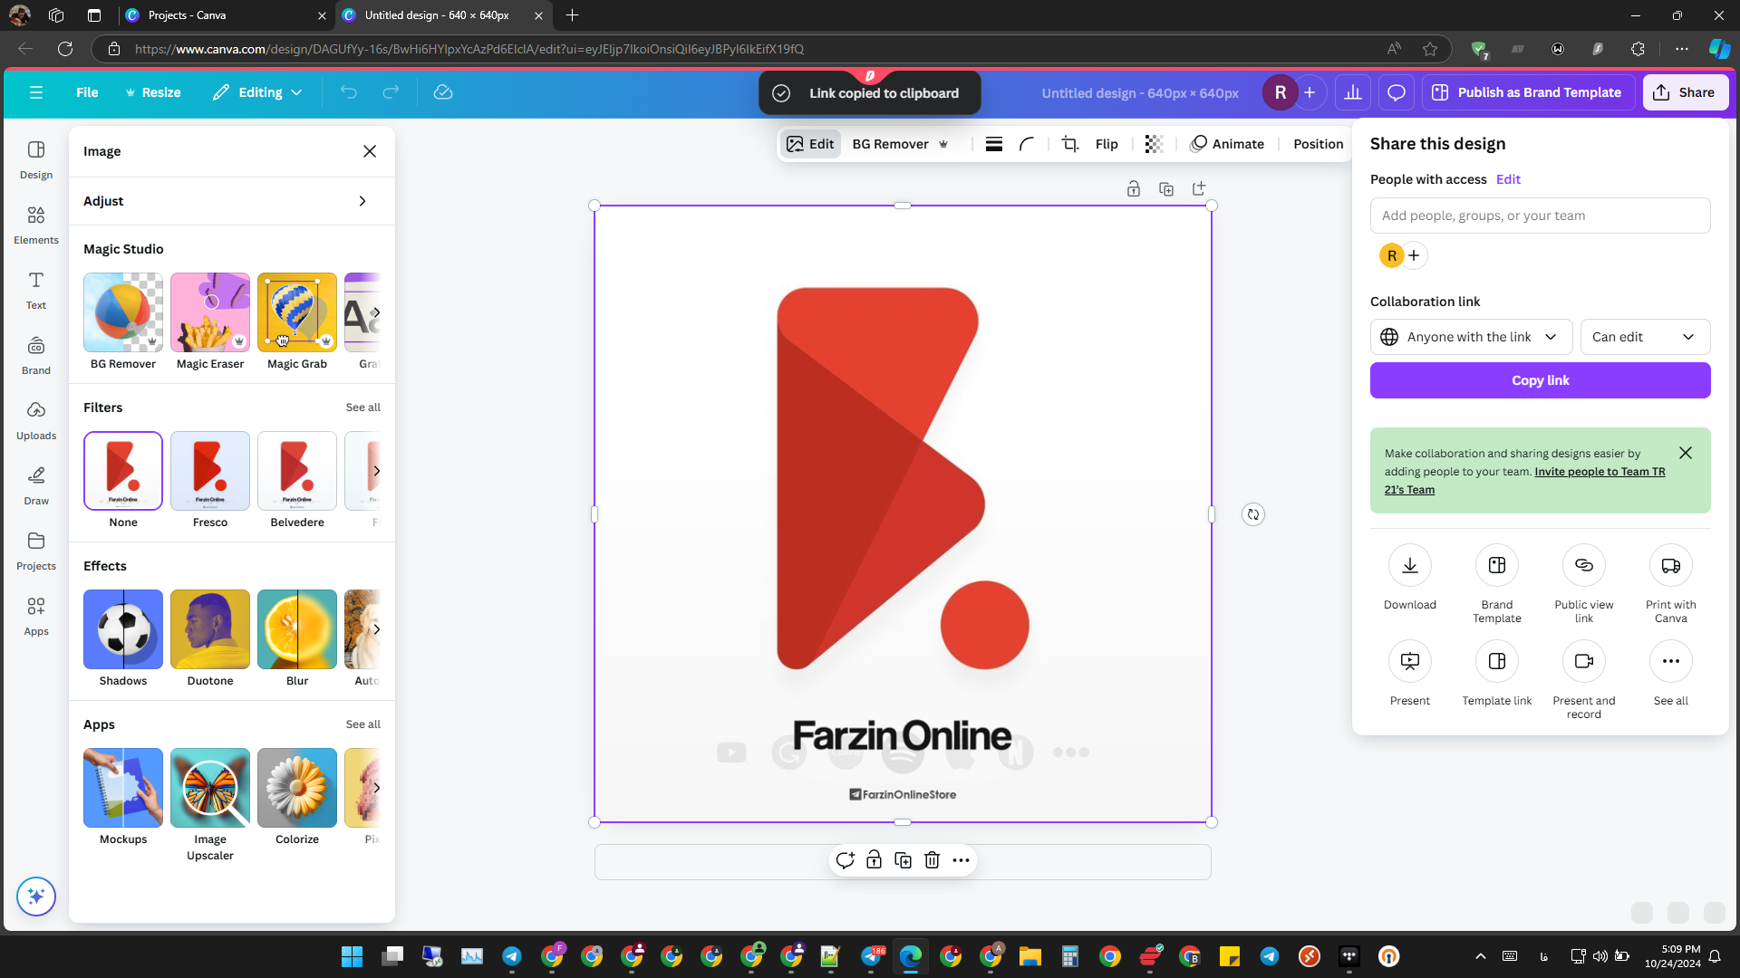Image resolution: width=1740 pixels, height=978 pixels.
Task: Click the redo arrow in the top bar
Action: point(391,92)
